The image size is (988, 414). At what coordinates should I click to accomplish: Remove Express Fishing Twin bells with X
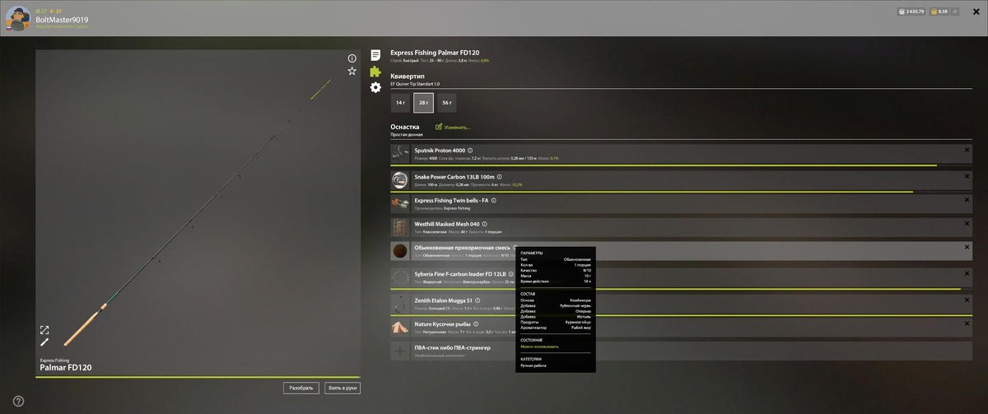[x=967, y=199]
